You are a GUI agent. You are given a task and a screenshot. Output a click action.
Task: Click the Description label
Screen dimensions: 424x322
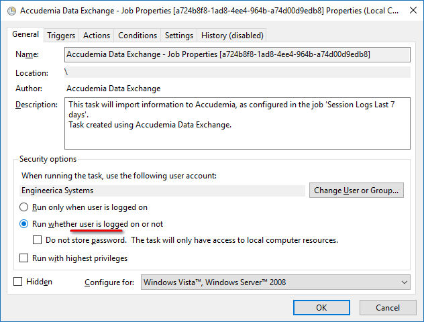(x=36, y=105)
